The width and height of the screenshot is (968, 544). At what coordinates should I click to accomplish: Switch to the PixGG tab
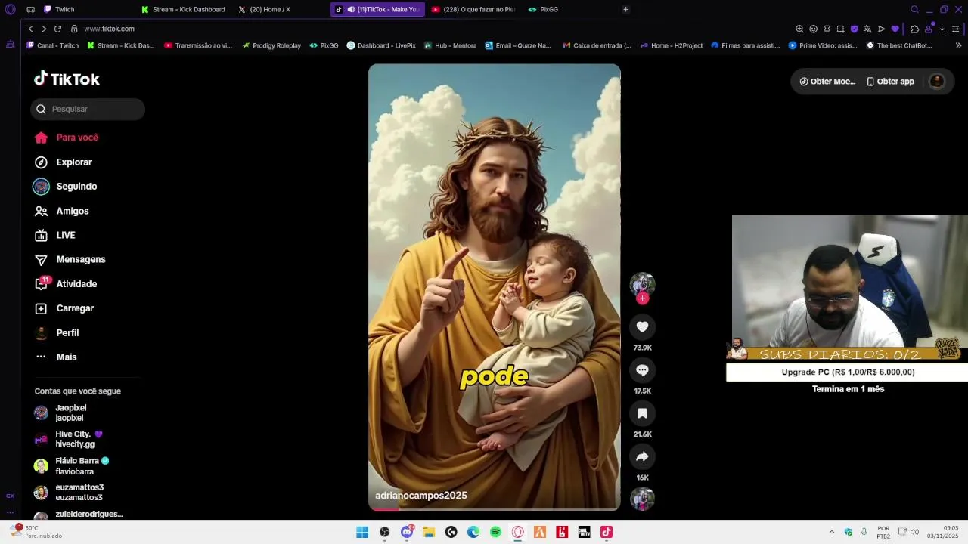[x=543, y=9]
